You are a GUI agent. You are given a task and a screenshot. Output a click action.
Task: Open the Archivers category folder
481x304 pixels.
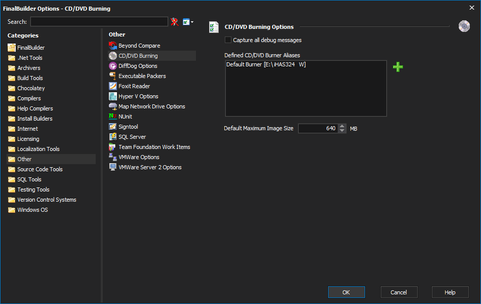(x=24, y=68)
